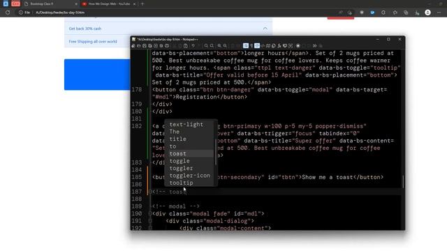Close all documents via toolbar icon
This screenshot has width=447, height=251.
click(161, 46)
